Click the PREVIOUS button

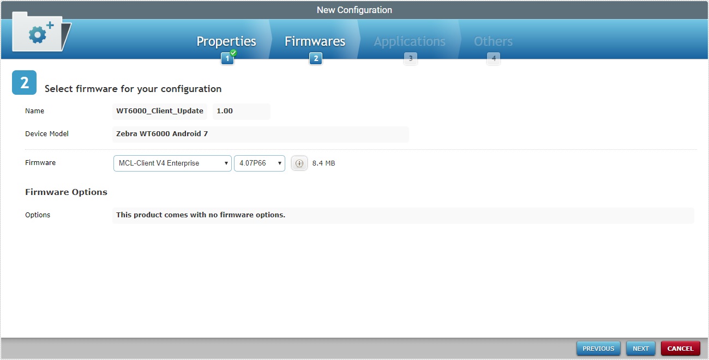point(598,348)
